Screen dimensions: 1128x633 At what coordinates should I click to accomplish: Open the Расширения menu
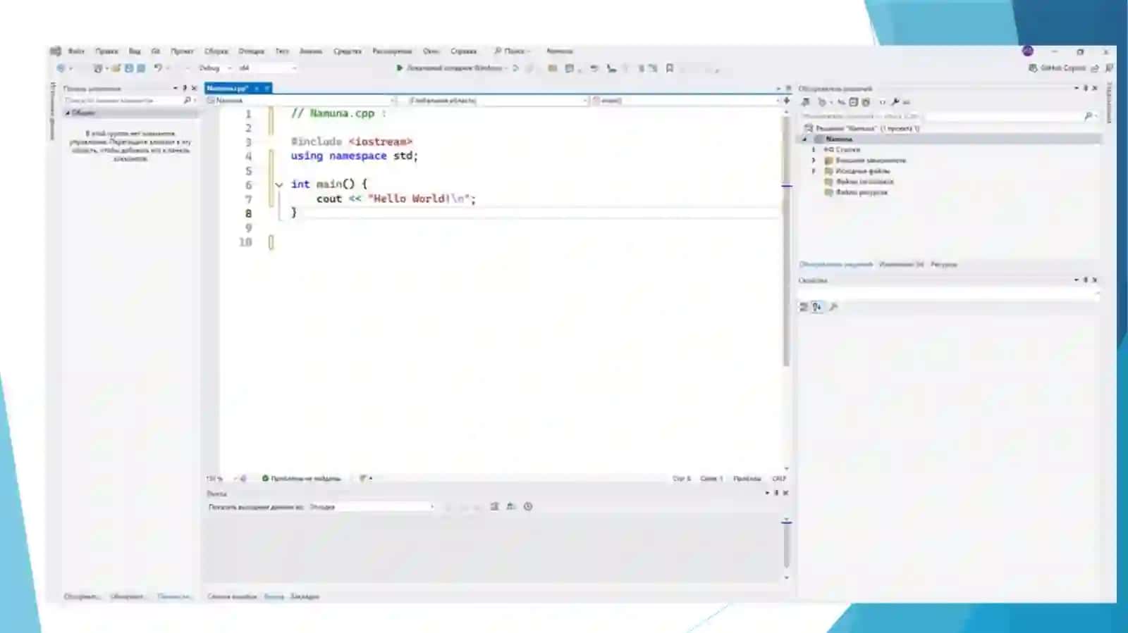pyautogui.click(x=391, y=51)
